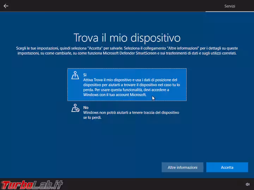Click the Trova il mio dispositivo heading
The height and width of the screenshot is (190, 254).
point(127,38)
